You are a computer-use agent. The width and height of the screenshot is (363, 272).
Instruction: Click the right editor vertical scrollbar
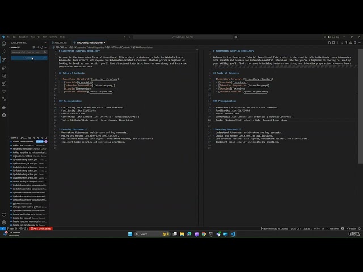coord(361,107)
